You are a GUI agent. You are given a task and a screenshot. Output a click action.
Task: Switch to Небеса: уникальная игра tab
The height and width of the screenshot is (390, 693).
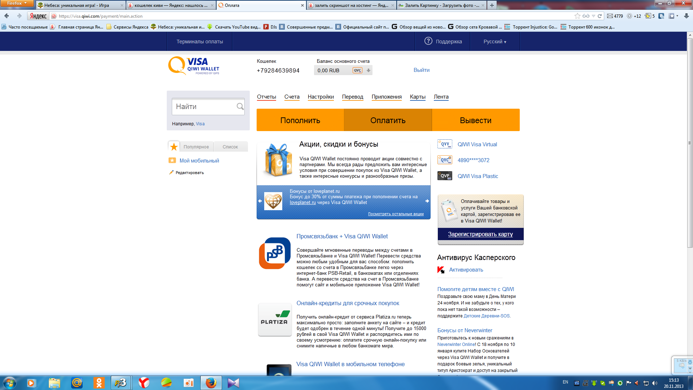[80, 5]
